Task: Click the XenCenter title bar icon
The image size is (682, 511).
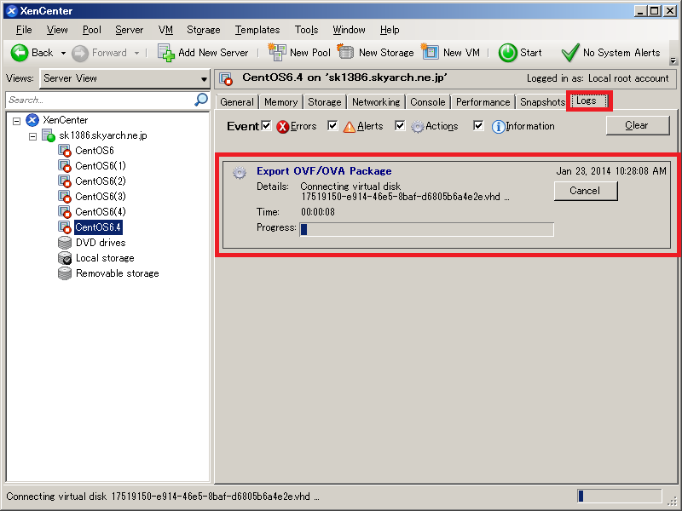Action: coord(12,11)
